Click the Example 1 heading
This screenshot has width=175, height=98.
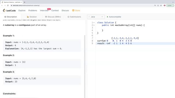pos(9,36)
